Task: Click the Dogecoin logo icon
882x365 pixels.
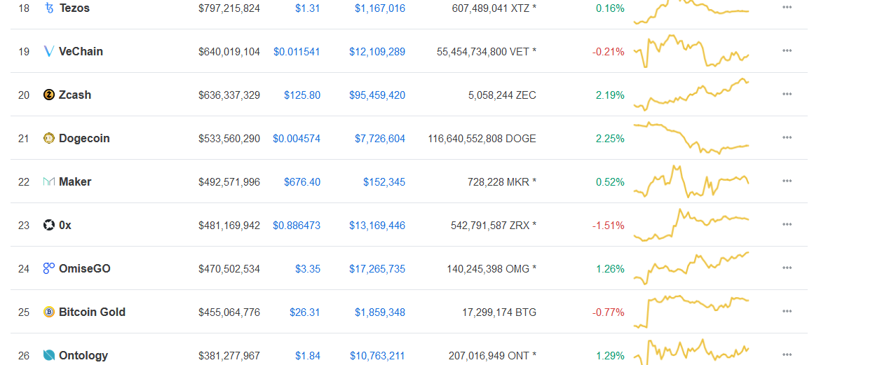Action: click(x=49, y=138)
